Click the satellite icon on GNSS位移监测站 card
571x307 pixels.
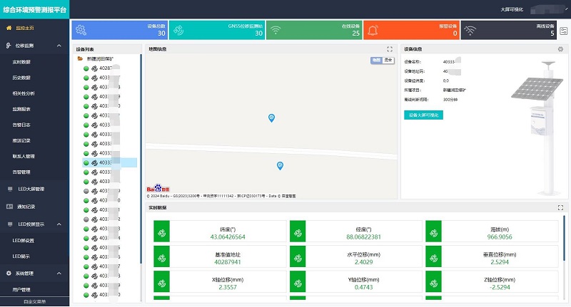(x=178, y=30)
